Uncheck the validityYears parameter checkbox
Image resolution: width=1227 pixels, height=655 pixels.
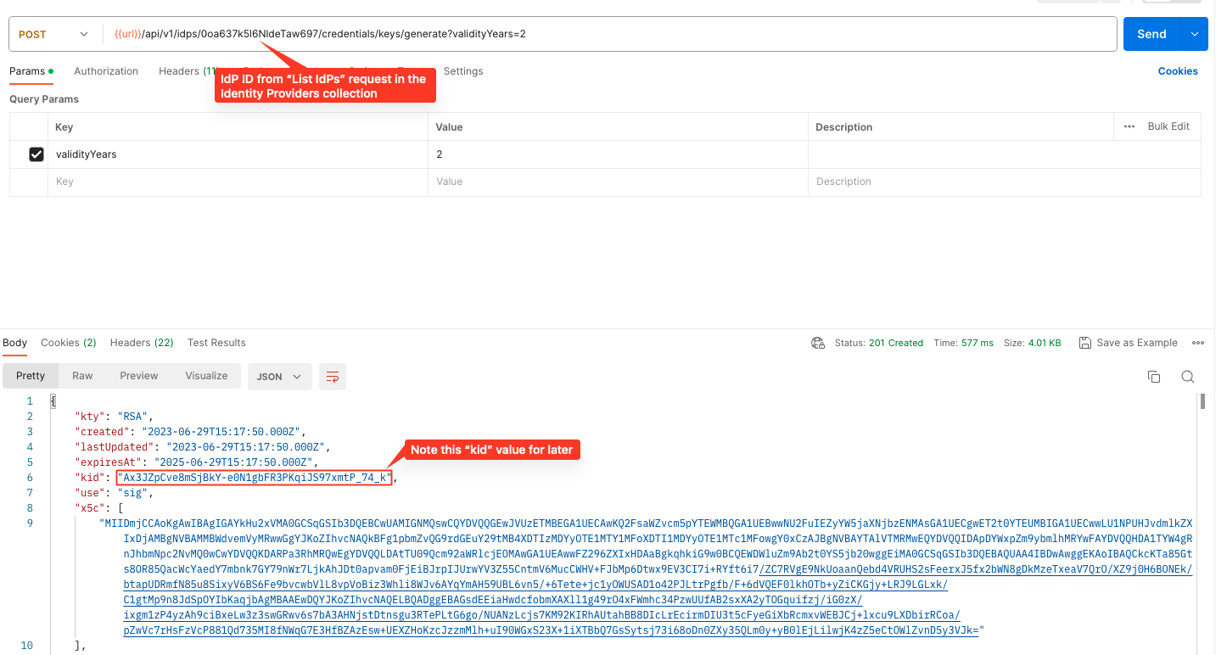[x=36, y=154]
